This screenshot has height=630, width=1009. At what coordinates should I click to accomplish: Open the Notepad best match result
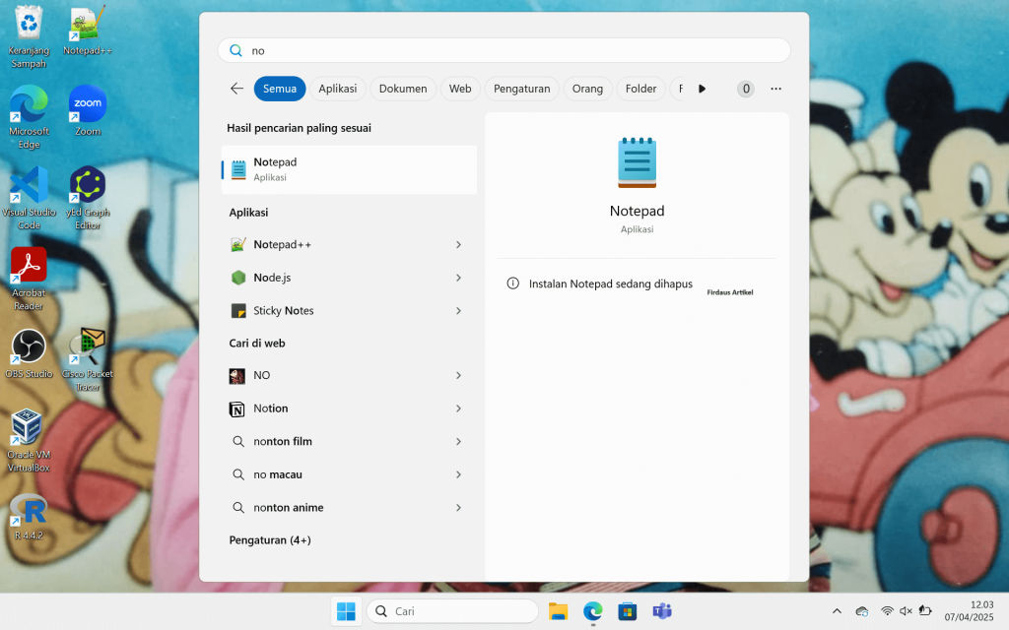tap(350, 169)
